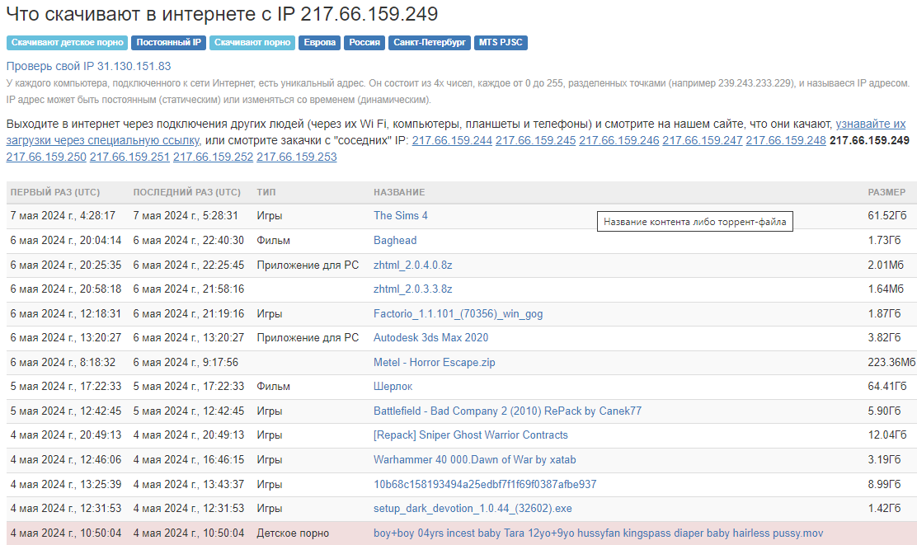Open setup_dark_devotion_1.0.44 exe entry
Screen dimensions: 917x545
tap(473, 509)
